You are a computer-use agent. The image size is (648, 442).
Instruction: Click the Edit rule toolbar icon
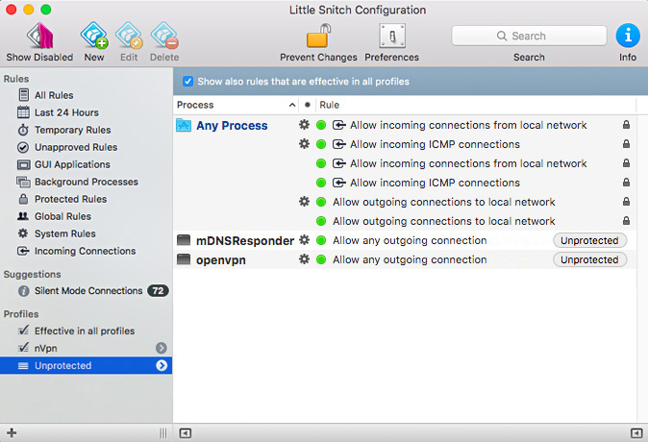tap(129, 36)
